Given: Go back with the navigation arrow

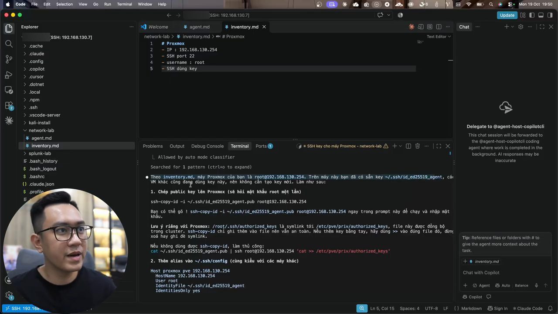Looking at the screenshot, I should click(x=169, y=15).
